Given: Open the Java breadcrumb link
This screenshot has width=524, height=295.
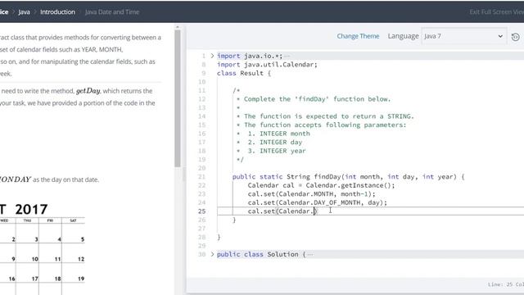Looking at the screenshot, I should coord(24,12).
